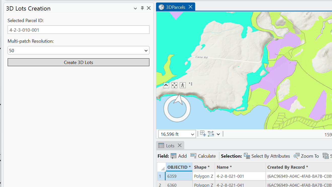Click the globe icon on the 3DParcels tab
The height and width of the screenshot is (187, 332).
pyautogui.click(x=161, y=7)
